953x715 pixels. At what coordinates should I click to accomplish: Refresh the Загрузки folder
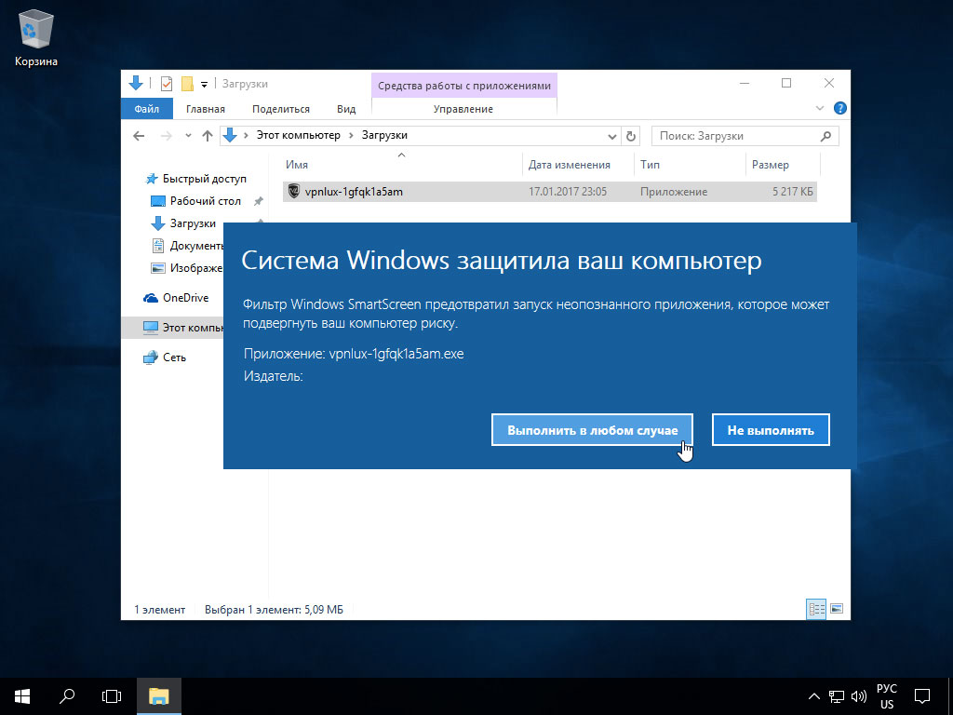tap(631, 136)
